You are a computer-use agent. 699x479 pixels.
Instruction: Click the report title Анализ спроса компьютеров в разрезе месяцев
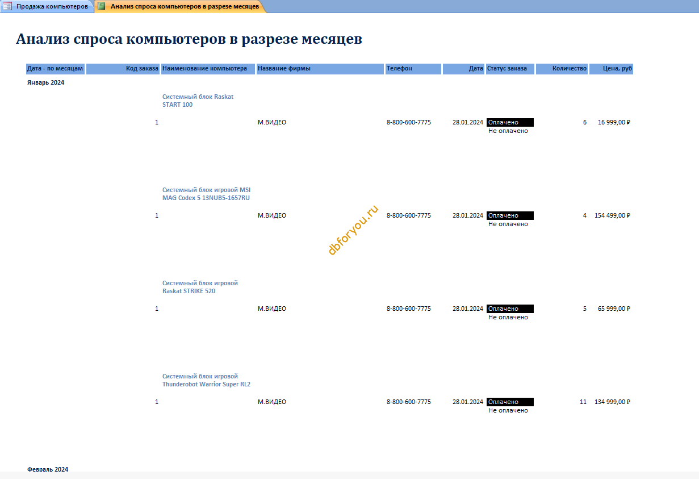click(189, 39)
